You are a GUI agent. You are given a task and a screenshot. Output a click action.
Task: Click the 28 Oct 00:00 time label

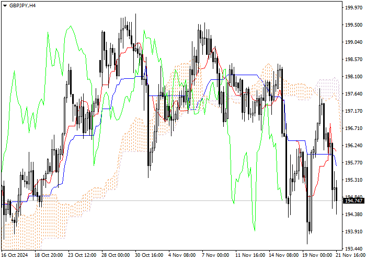pos(116,255)
